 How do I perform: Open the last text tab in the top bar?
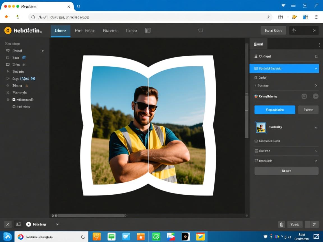click(131, 31)
